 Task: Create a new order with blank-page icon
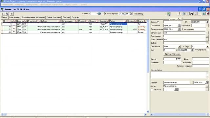3,14
